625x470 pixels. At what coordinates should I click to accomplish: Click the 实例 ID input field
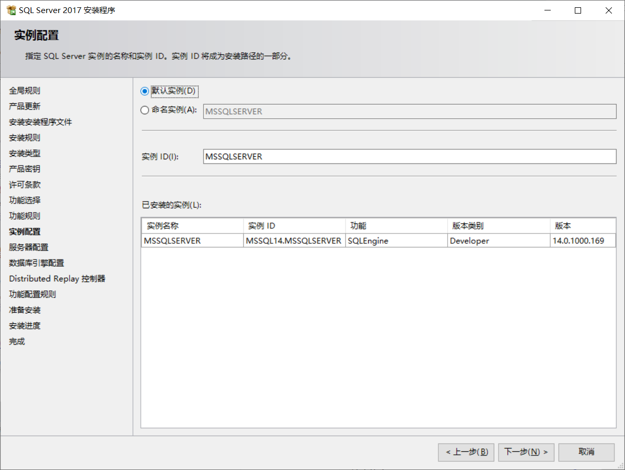coord(410,157)
